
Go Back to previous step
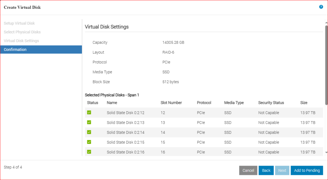point(266,170)
